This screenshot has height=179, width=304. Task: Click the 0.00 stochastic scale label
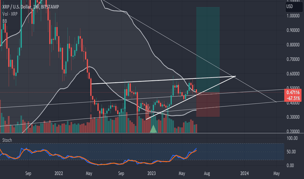[290, 165]
